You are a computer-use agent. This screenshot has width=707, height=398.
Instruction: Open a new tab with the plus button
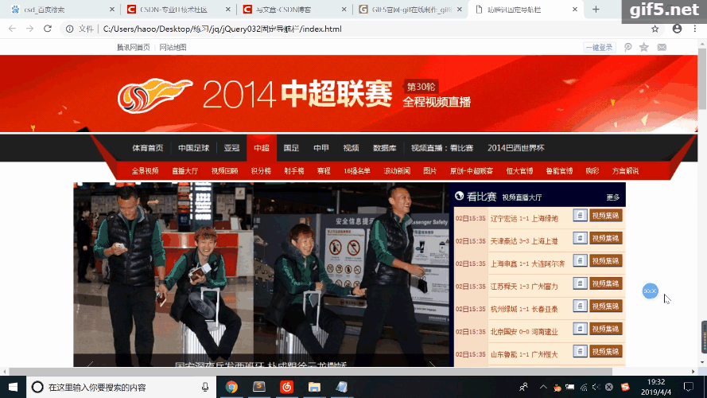point(596,10)
